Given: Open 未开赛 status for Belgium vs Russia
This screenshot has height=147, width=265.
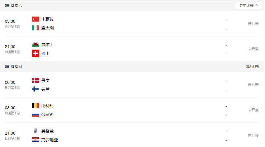Looking at the screenshot, I should (x=253, y=110).
